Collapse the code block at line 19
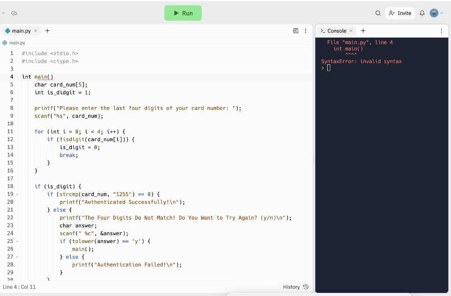This screenshot has height=296, width=451. pyautogui.click(x=16, y=194)
